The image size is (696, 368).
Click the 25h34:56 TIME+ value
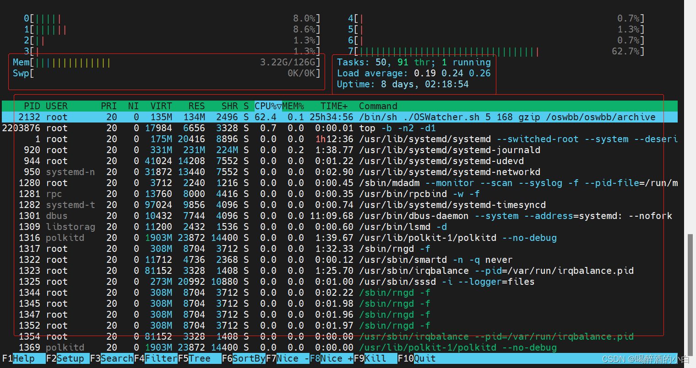pyautogui.click(x=332, y=117)
